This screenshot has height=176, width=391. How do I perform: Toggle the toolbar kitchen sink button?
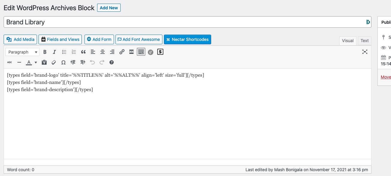[141, 52]
